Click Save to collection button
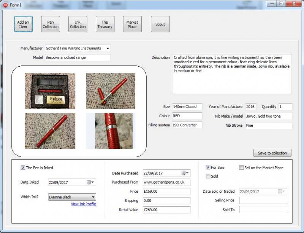Image resolution: width=304 pixels, height=233 pixels. coord(272,153)
